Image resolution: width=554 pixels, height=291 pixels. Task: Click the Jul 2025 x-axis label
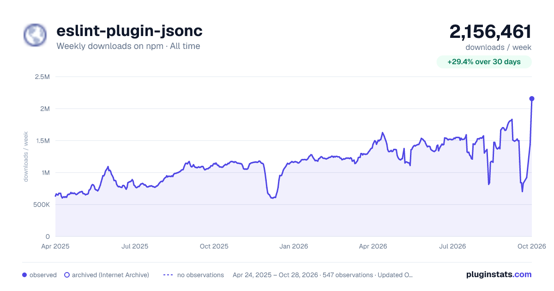pyautogui.click(x=135, y=246)
